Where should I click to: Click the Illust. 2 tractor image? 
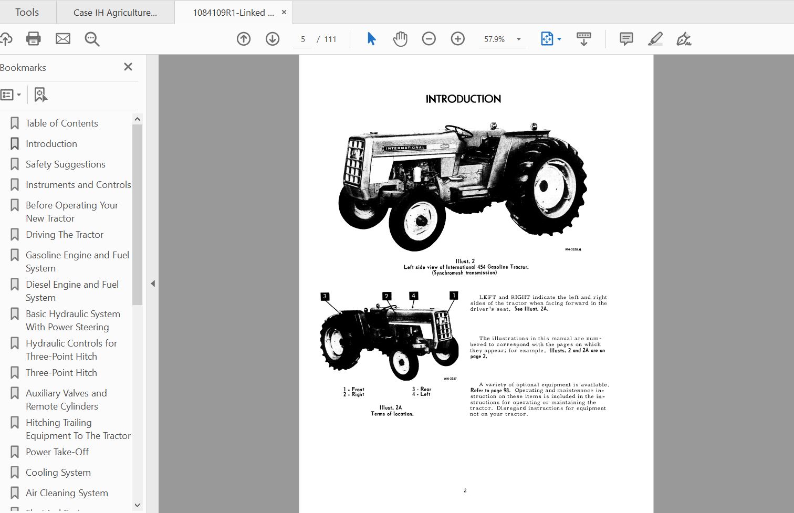pyautogui.click(x=462, y=186)
